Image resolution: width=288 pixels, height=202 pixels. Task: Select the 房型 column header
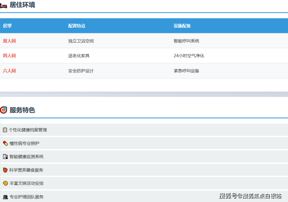[x=7, y=26]
